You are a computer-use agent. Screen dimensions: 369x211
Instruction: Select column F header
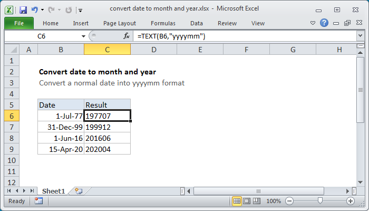pyautogui.click(x=246, y=50)
